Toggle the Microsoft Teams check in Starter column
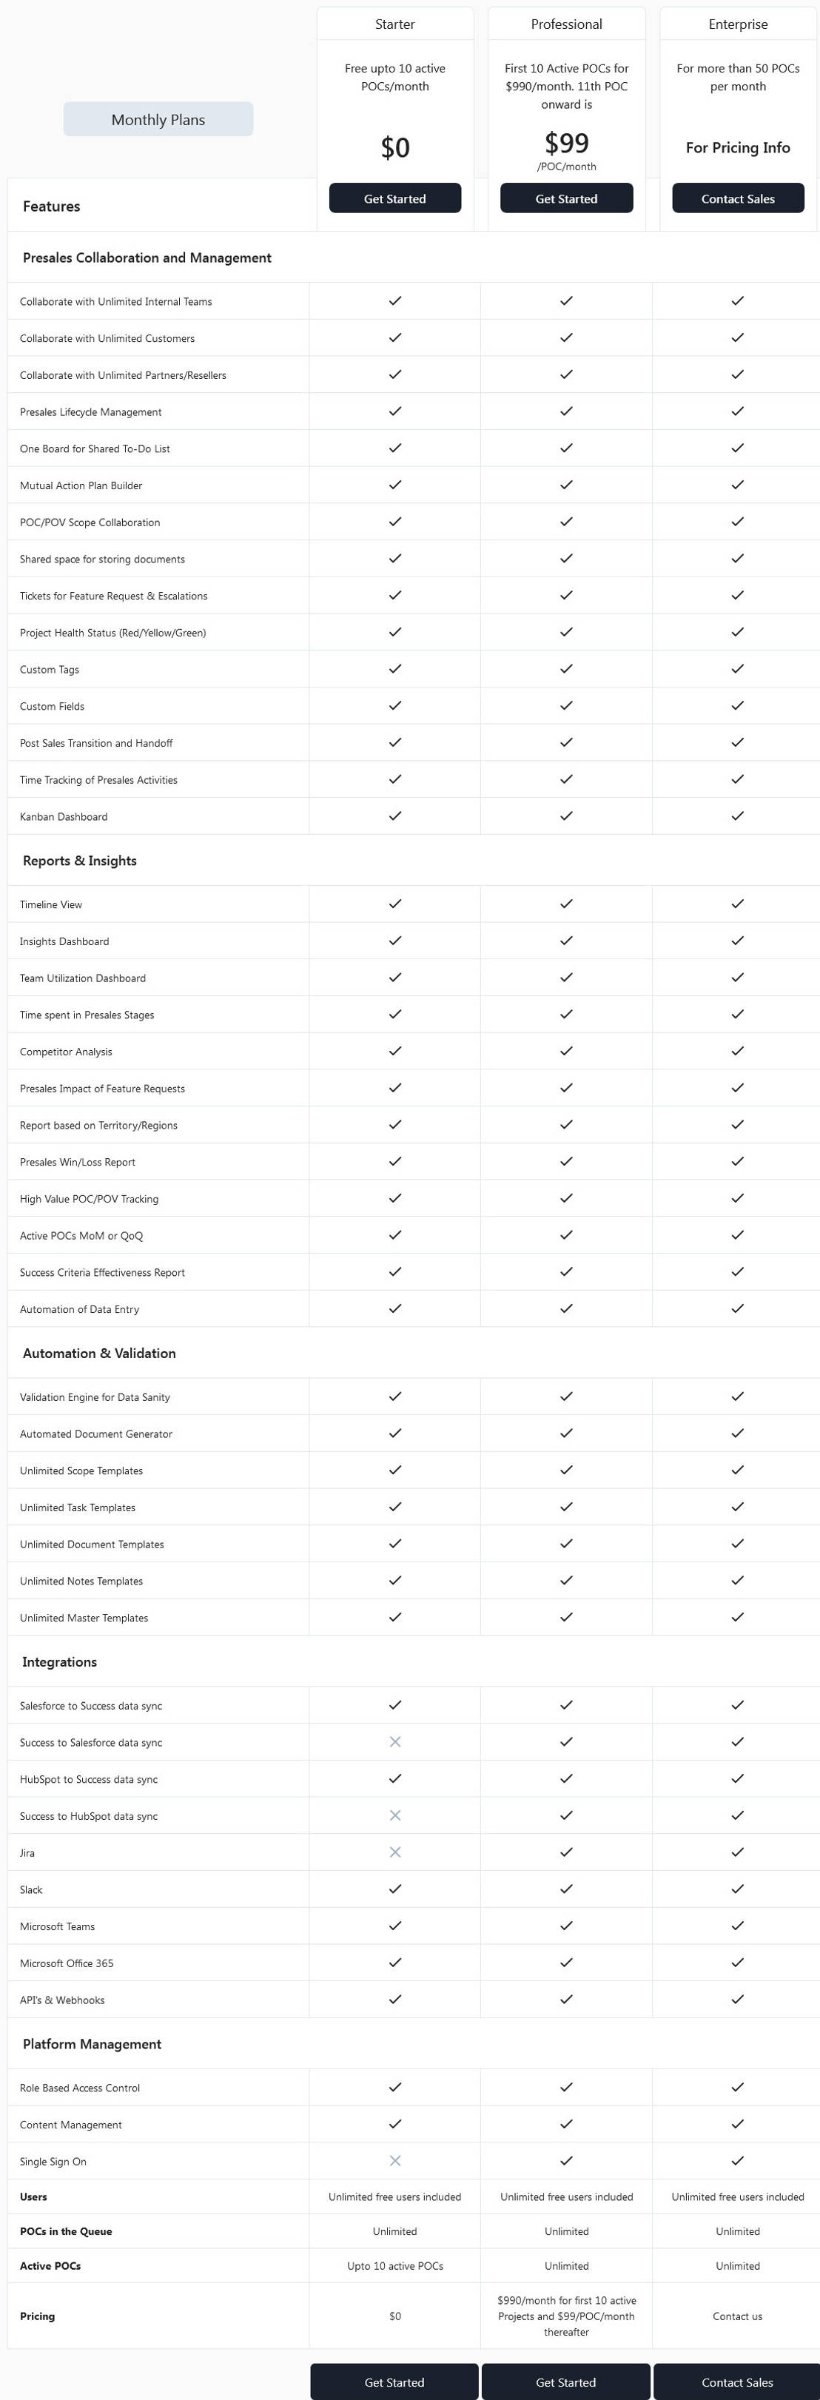Image resolution: width=820 pixels, height=2400 pixels. click(x=394, y=1925)
